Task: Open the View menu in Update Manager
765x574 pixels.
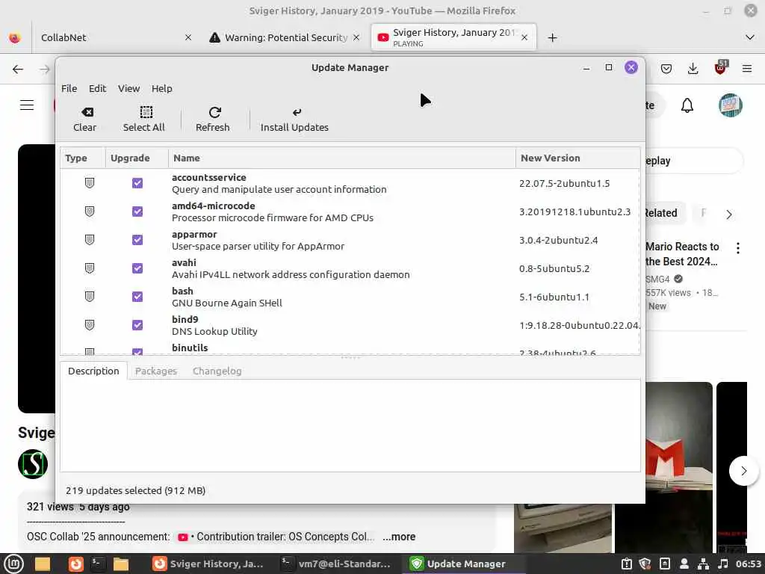Action: (x=128, y=88)
